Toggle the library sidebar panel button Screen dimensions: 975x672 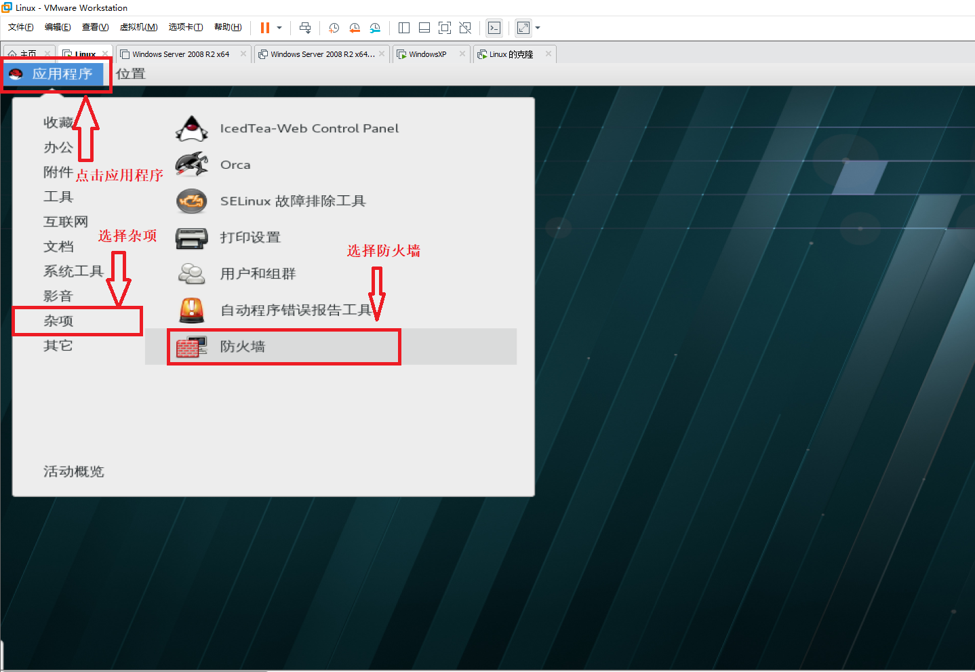(x=404, y=28)
